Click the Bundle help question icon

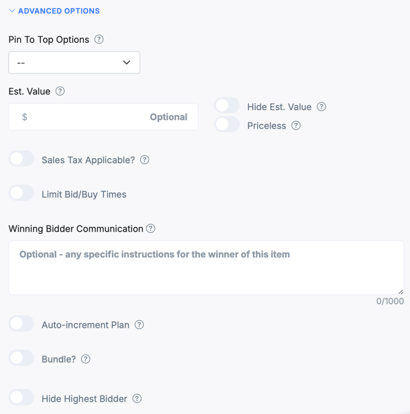click(86, 359)
